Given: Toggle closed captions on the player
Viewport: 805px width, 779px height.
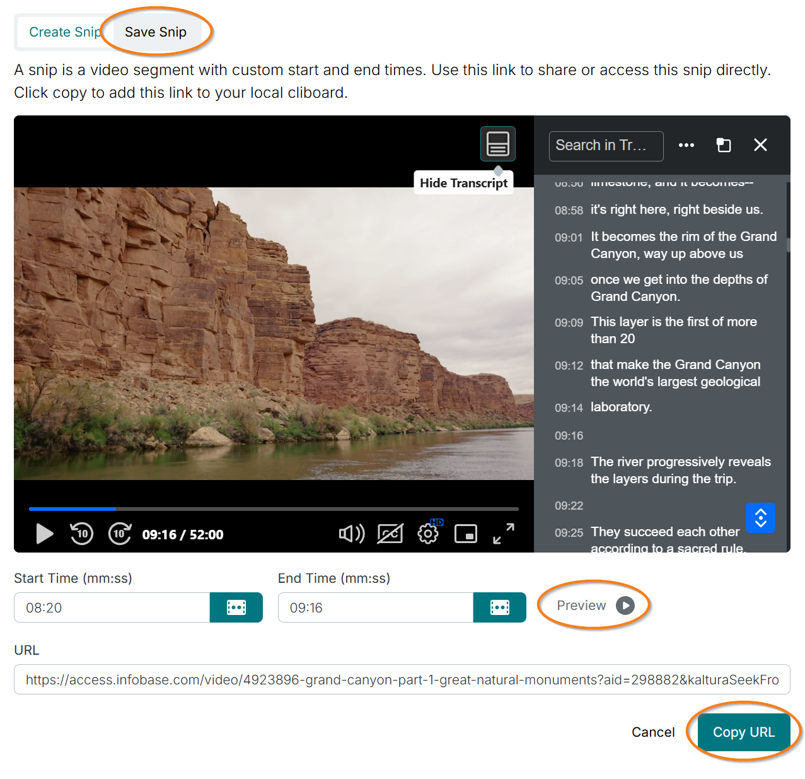Looking at the screenshot, I should pyautogui.click(x=390, y=534).
